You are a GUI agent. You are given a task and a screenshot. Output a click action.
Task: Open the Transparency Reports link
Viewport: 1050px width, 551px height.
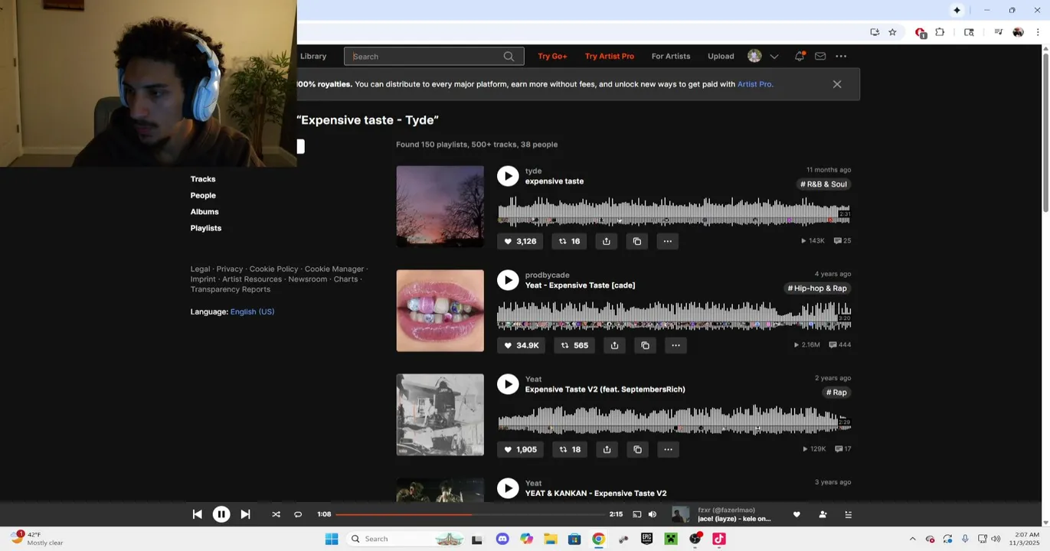(231, 289)
